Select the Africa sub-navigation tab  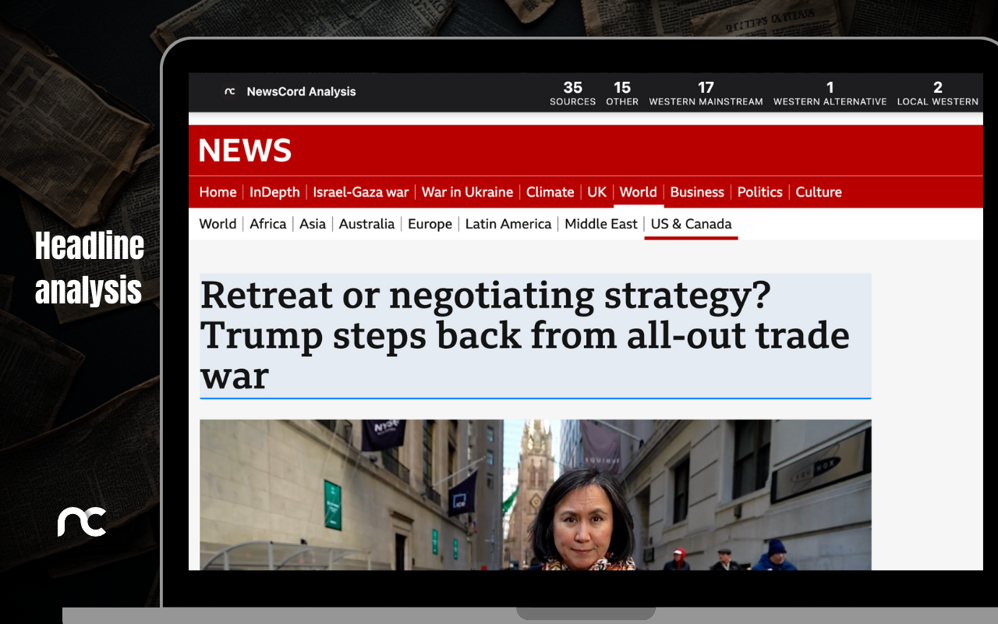(268, 224)
